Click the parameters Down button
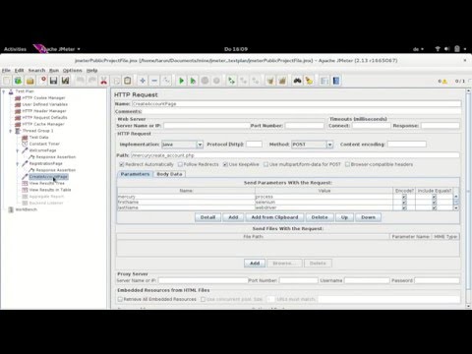472x354 pixels. pos(368,217)
